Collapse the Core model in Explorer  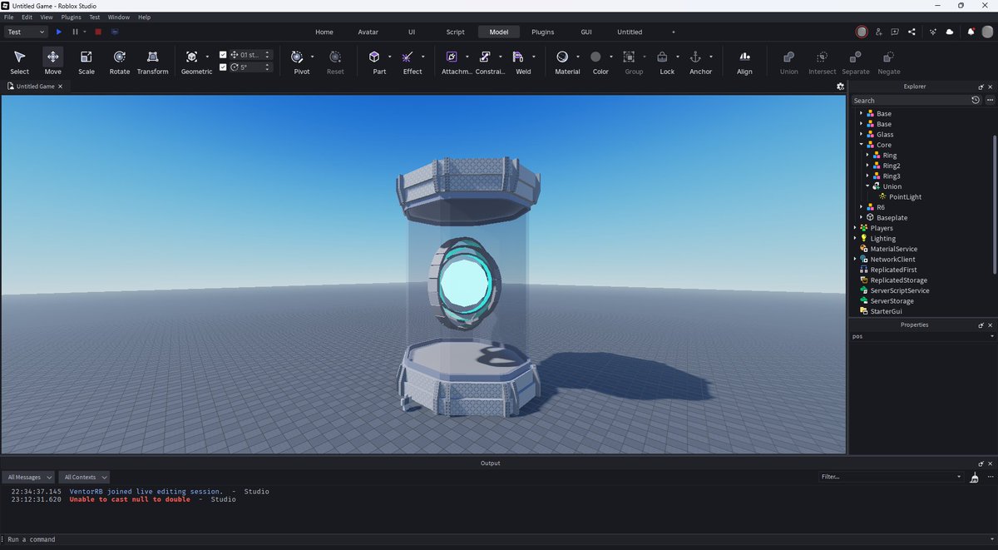click(861, 144)
